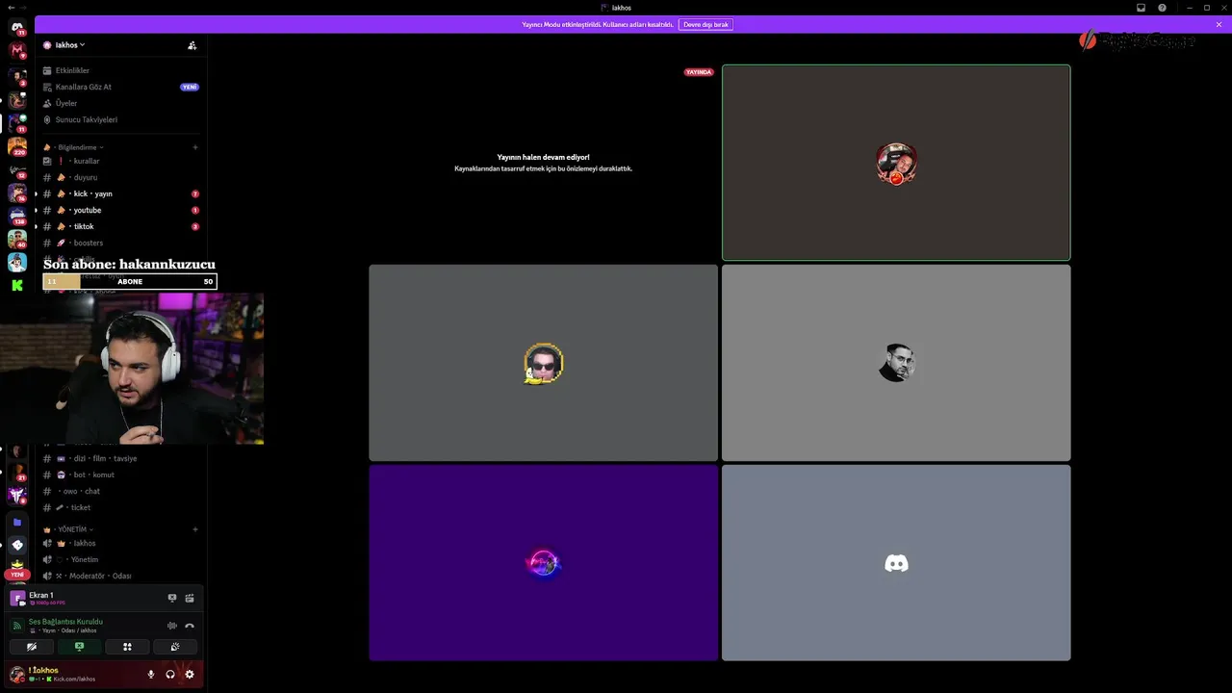Add a channel to YÖNETİM category

pos(195,529)
